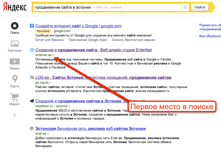This screenshot has width=221, height=153.
Task: Select the Поиск sidebar icon
Action: point(15,26)
